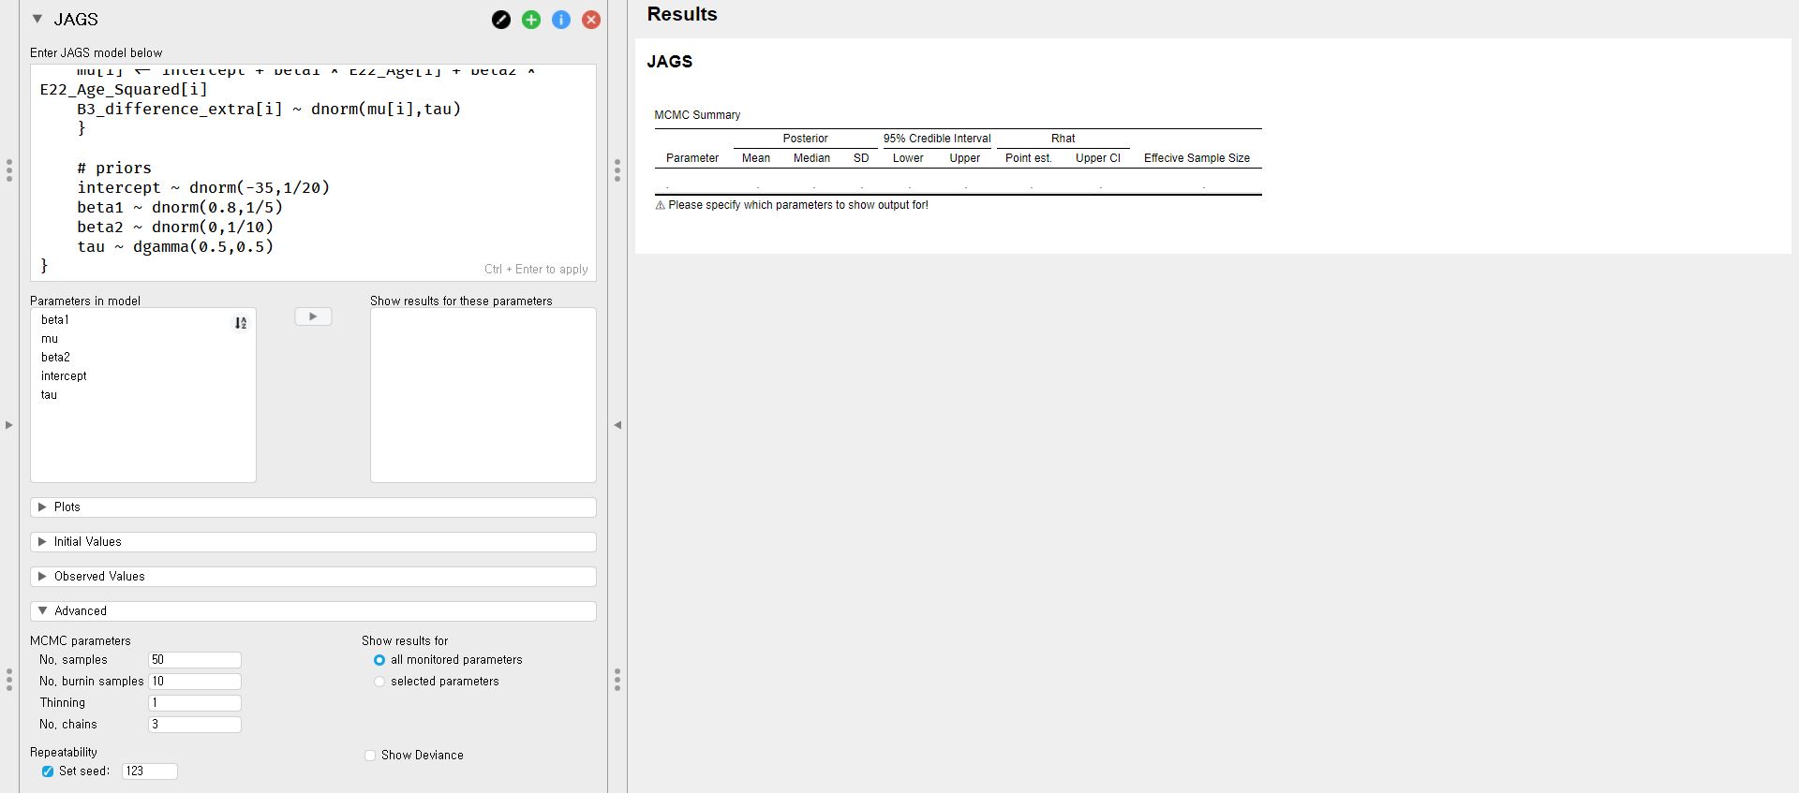
Task: Click the black edit title pencil icon
Action: point(501,20)
